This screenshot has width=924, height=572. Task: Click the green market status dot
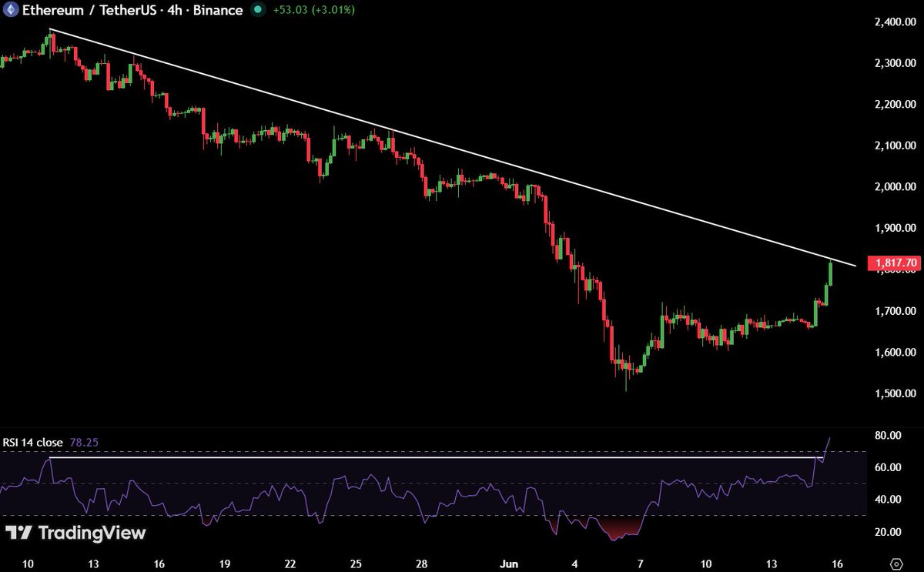[258, 11]
